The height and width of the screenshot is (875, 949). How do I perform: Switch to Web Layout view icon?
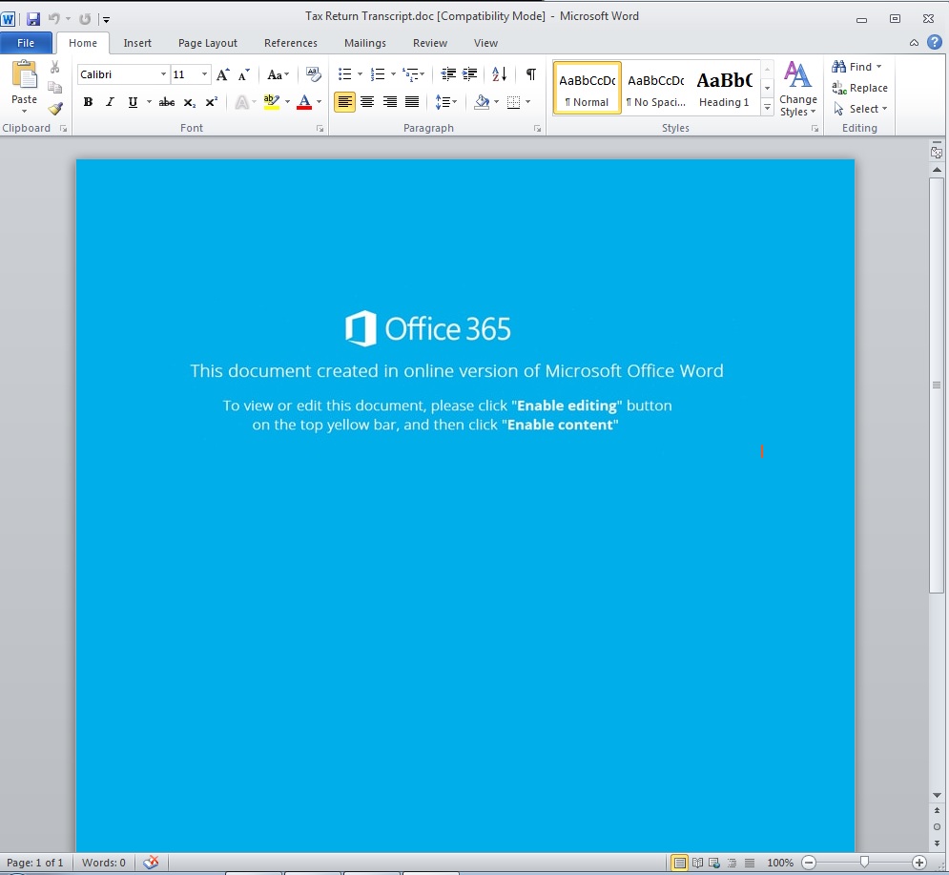(x=714, y=863)
